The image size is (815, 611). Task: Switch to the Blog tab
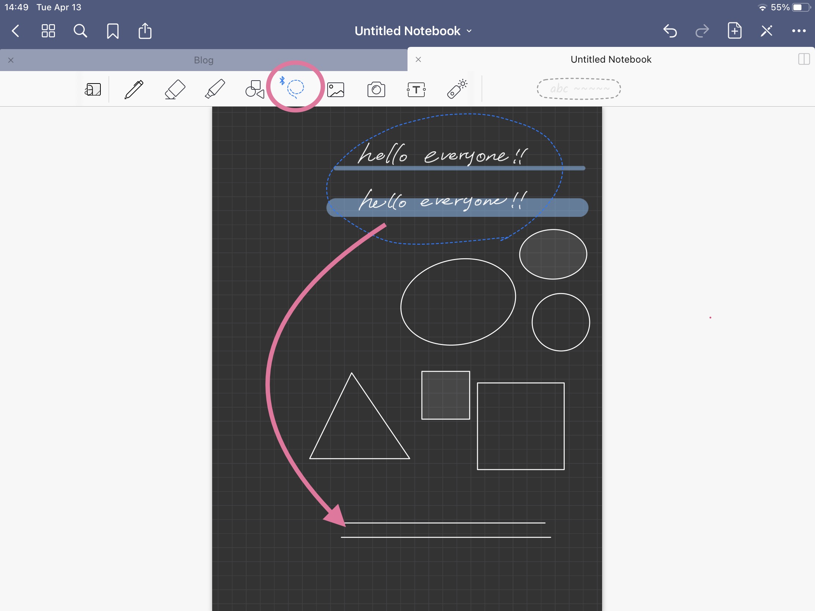[x=204, y=60]
